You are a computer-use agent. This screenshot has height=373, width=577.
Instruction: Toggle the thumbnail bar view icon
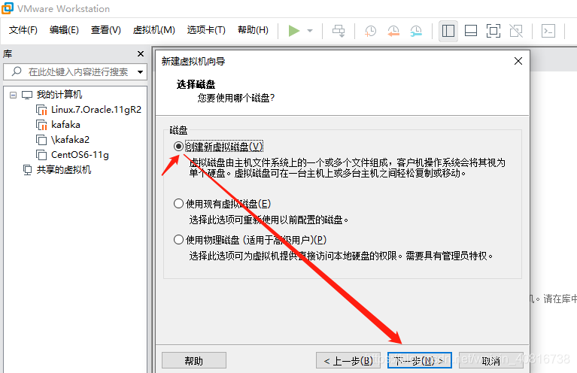pos(471,31)
